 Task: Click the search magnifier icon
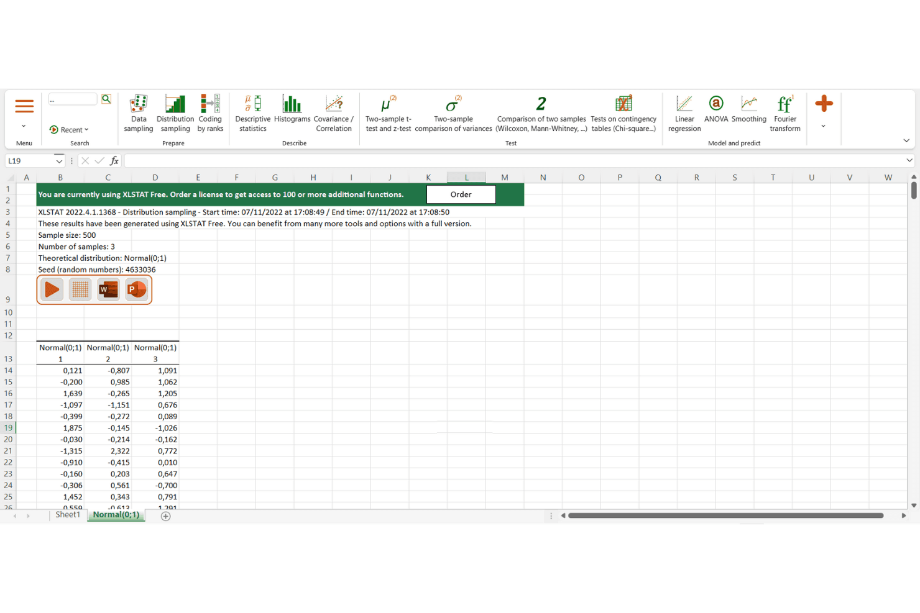point(106,99)
